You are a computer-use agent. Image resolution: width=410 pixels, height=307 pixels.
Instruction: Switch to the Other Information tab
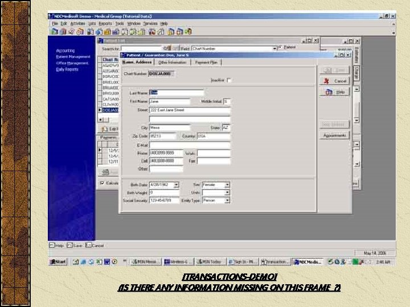[x=173, y=63]
